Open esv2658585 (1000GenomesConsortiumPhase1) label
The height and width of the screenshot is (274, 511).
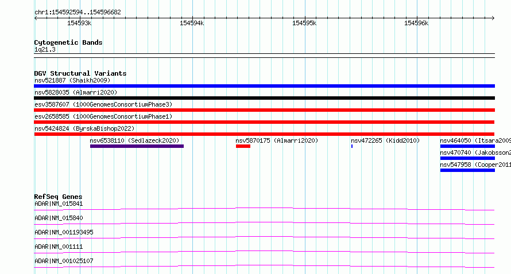103,116
